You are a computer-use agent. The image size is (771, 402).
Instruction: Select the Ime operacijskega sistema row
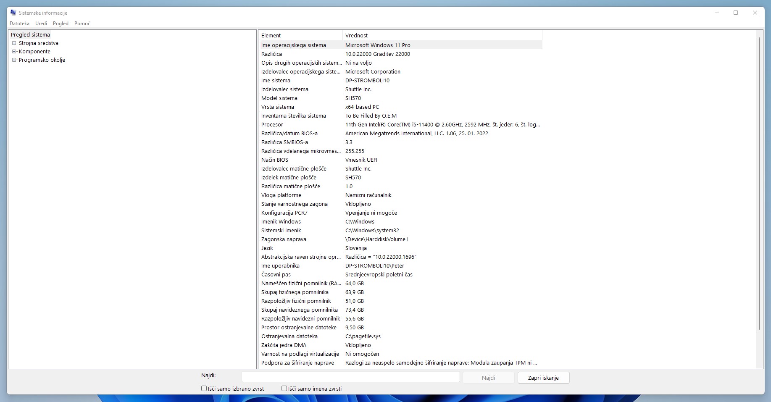pos(400,45)
